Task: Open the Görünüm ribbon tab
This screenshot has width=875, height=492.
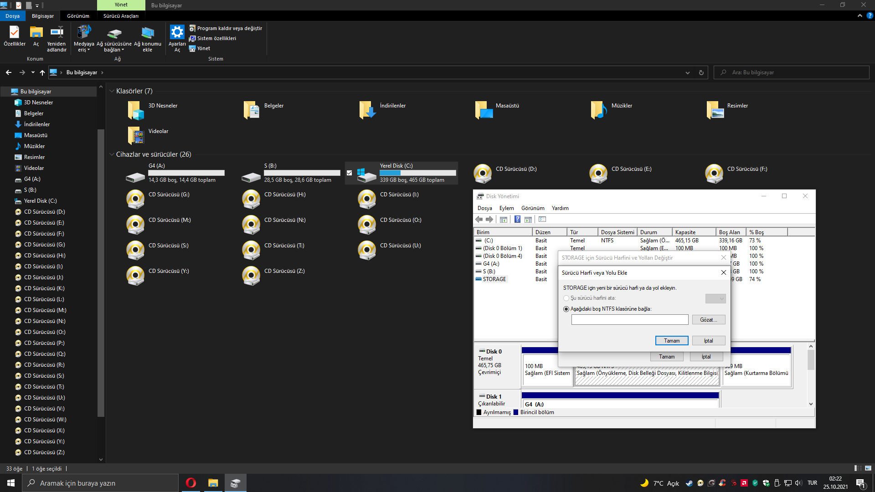Action: 78,16
